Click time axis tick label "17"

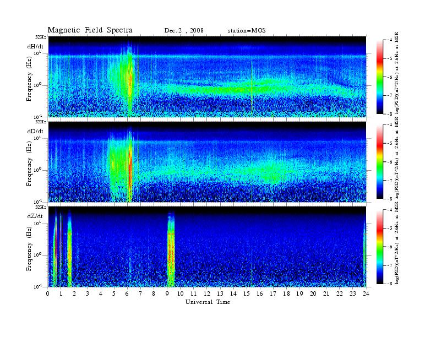pyautogui.click(x=273, y=293)
